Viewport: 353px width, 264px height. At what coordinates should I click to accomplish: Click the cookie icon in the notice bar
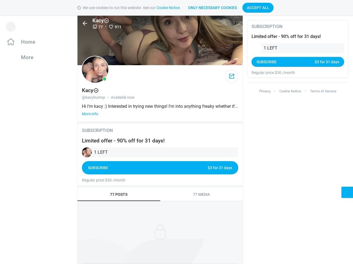point(79,8)
